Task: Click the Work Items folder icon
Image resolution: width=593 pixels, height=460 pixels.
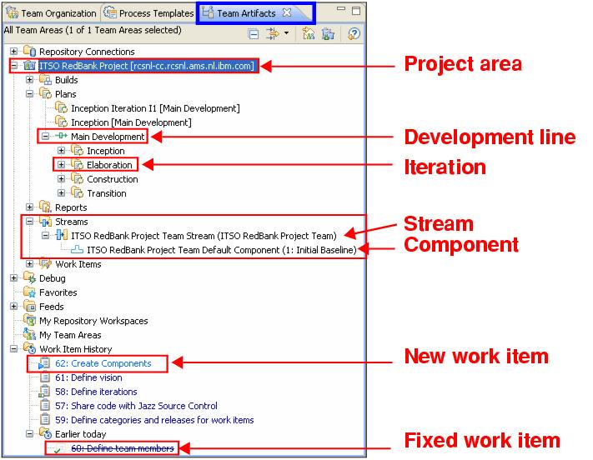Action: click(45, 263)
